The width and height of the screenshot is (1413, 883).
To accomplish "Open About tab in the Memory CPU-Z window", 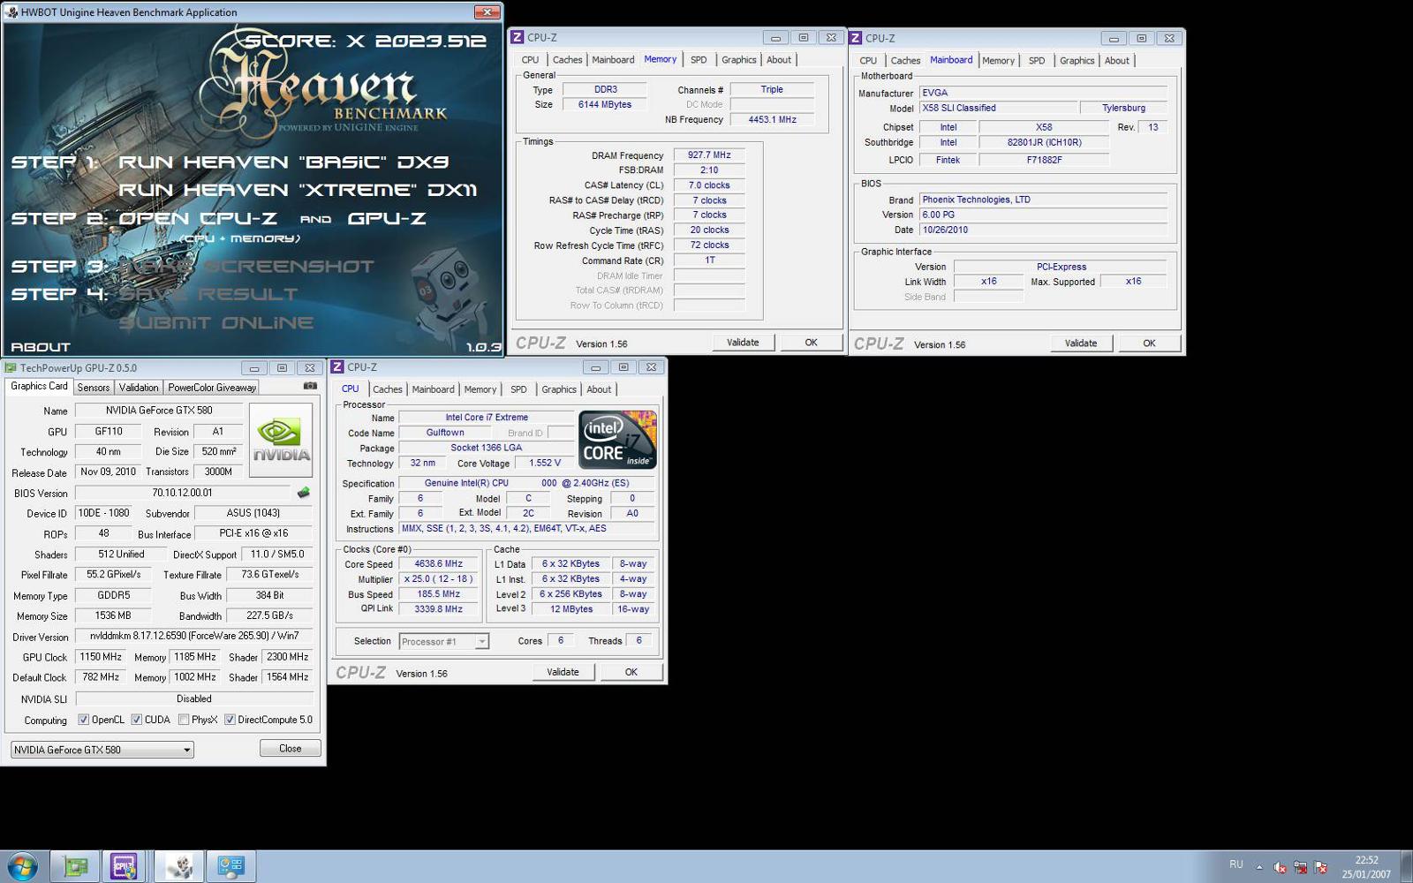I will 779,60.
